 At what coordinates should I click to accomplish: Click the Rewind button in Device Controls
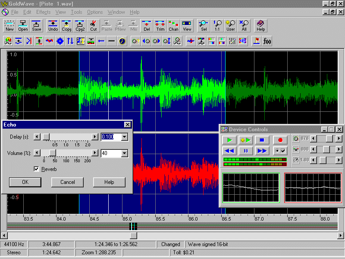(229, 151)
